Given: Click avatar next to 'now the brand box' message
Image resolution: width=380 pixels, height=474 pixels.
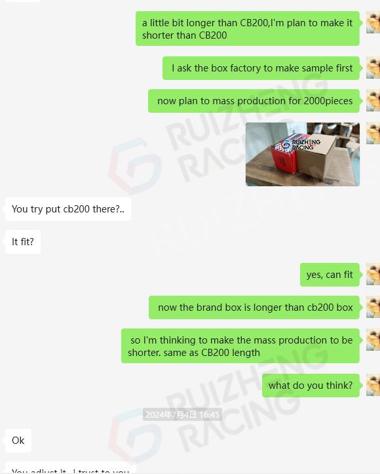Looking at the screenshot, I should pyautogui.click(x=373, y=307).
